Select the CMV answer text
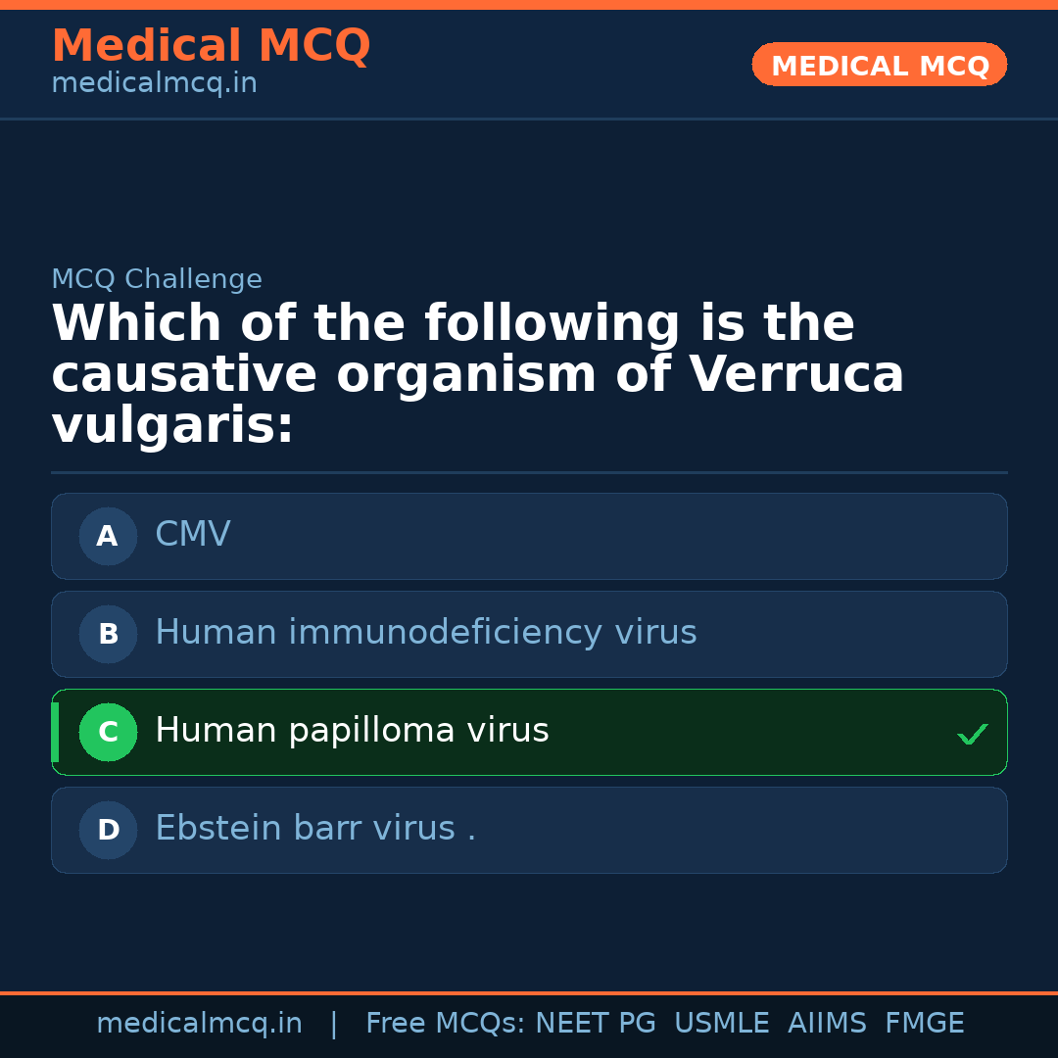 tap(193, 535)
